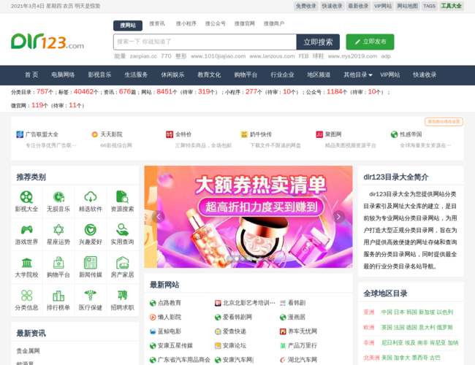Open the 分类信息 four-circles icon
This screenshot has width=475, height=365.
26,296
